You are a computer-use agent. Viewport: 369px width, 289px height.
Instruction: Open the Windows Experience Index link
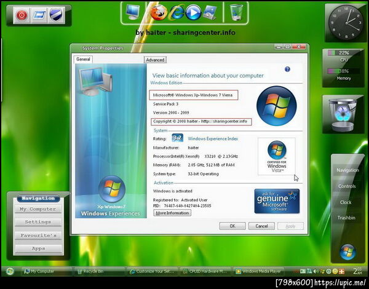tap(213, 139)
